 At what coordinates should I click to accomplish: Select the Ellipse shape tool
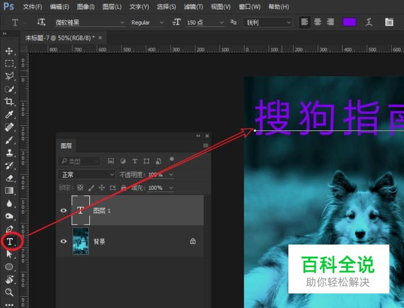pyautogui.click(x=9, y=267)
